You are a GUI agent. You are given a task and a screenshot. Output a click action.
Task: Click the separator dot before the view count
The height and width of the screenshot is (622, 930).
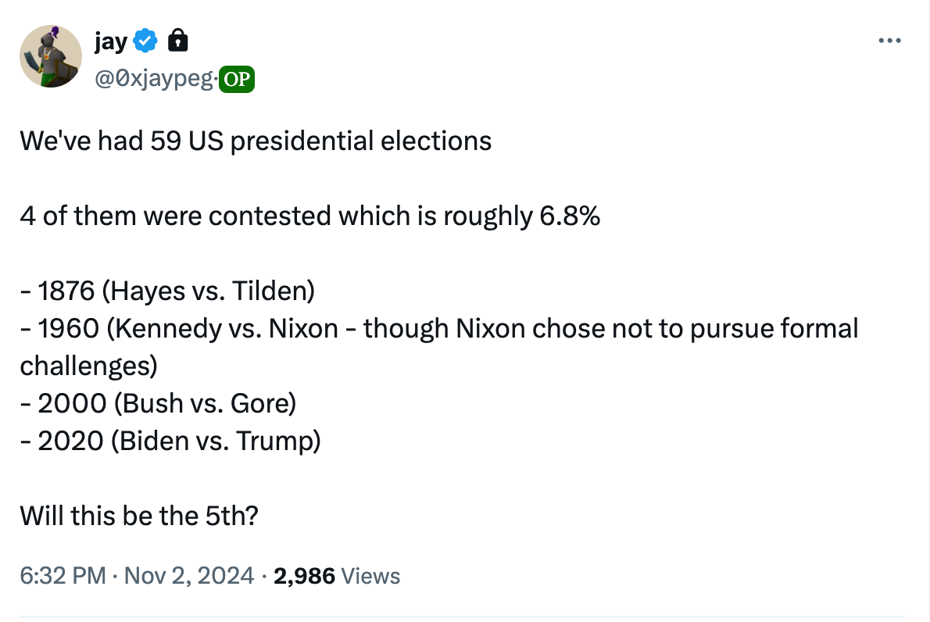[x=264, y=577]
